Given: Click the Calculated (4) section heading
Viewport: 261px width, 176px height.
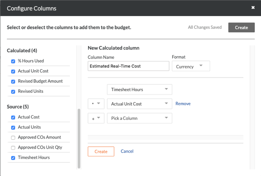Looking at the screenshot, I should 22,51.
